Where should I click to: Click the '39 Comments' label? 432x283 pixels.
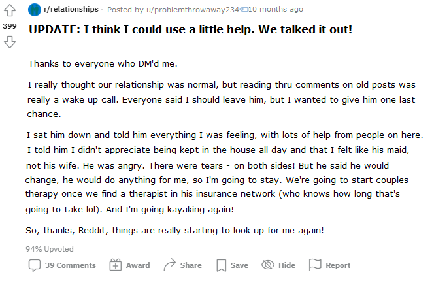click(x=70, y=265)
